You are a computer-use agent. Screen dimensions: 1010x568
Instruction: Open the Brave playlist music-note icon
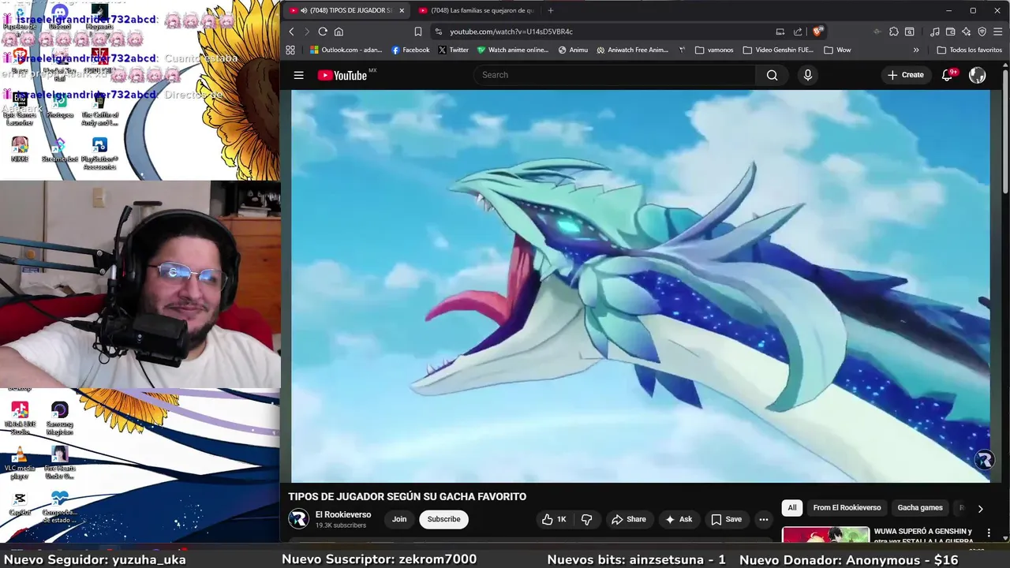[935, 32]
